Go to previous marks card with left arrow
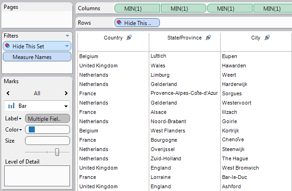292x191 pixels. [x=8, y=93]
